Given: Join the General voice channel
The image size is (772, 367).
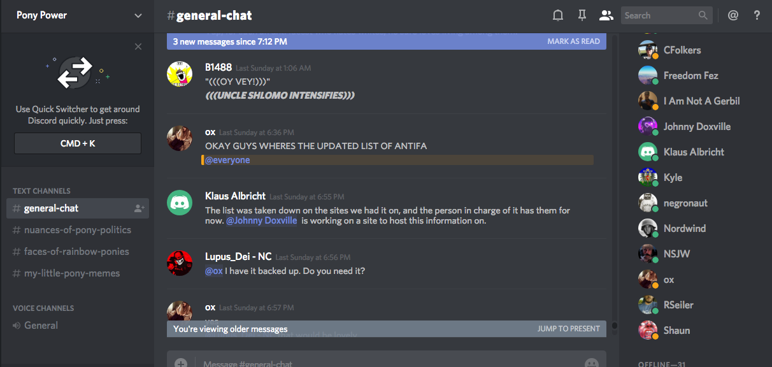Looking at the screenshot, I should [41, 326].
